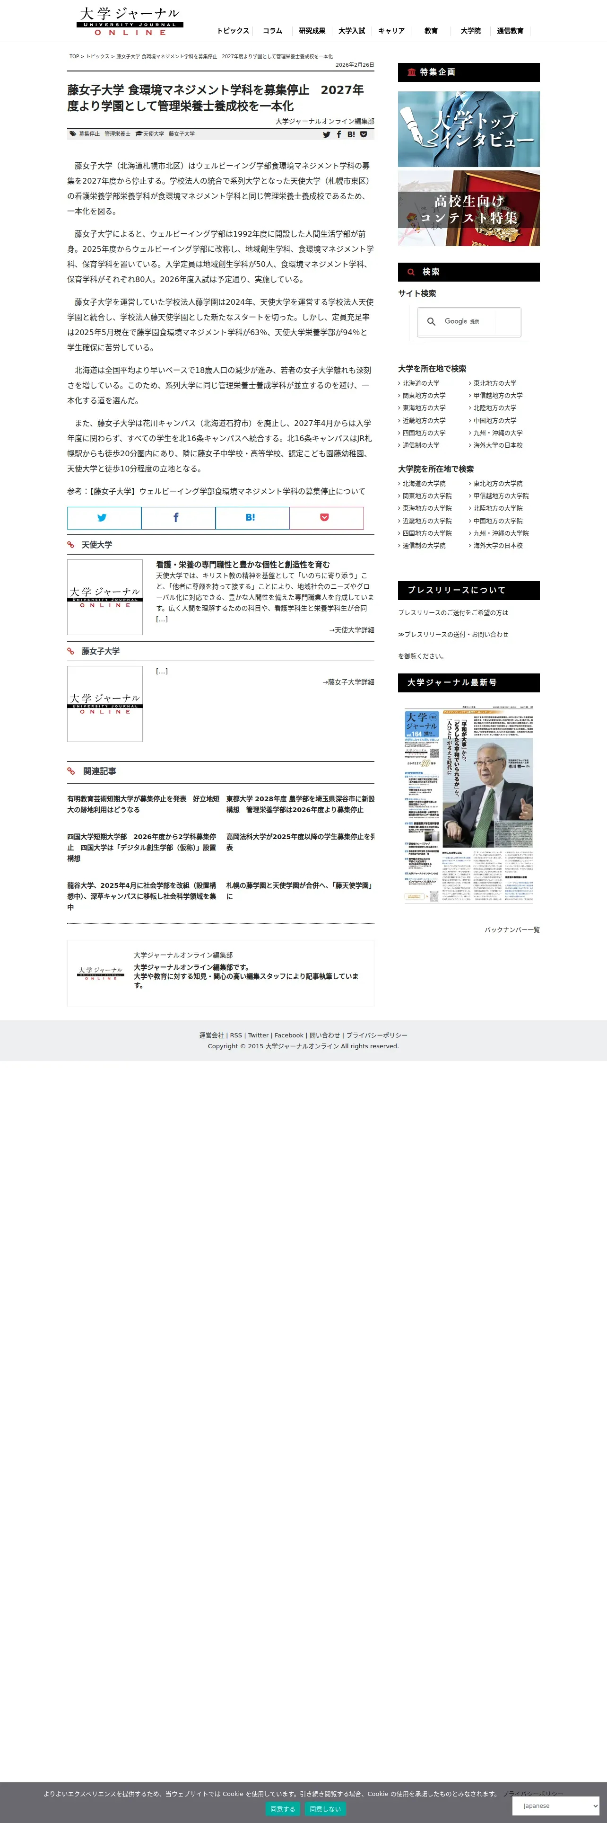Share via the large Facebook button below the article
This screenshot has height=1823, width=607.
178,517
